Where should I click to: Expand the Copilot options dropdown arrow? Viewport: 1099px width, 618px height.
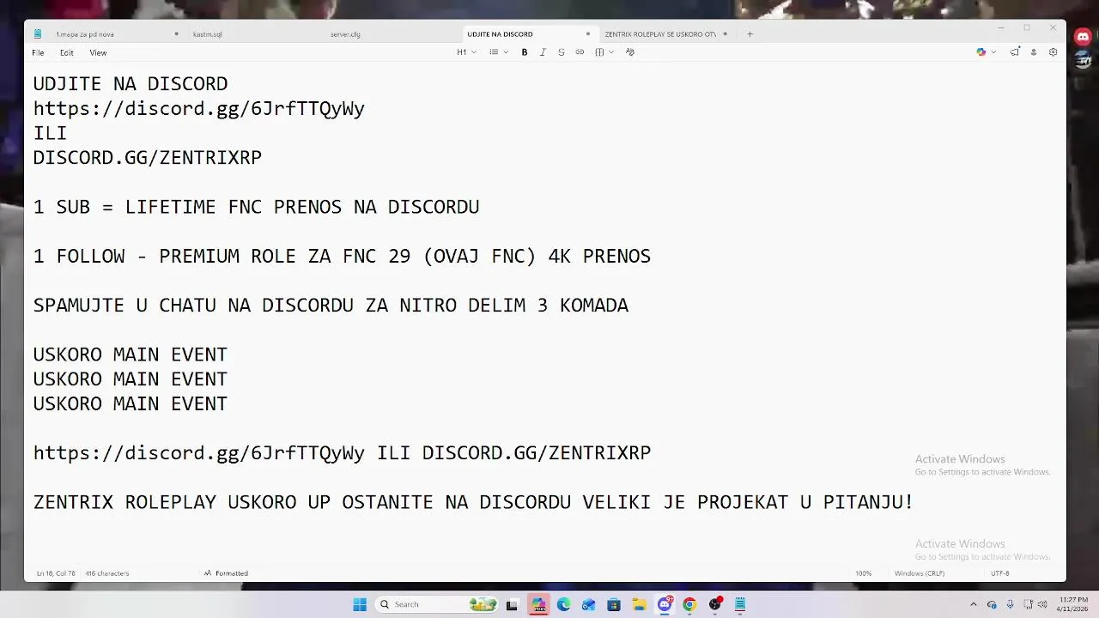click(993, 52)
